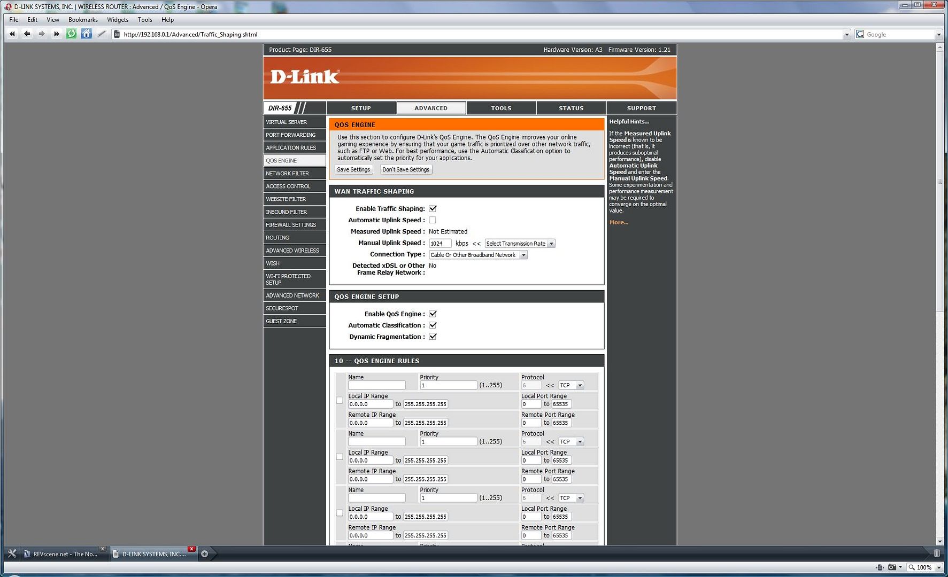This screenshot has width=948, height=577.
Task: Open Connection Type dropdown
Action: [x=479, y=255]
